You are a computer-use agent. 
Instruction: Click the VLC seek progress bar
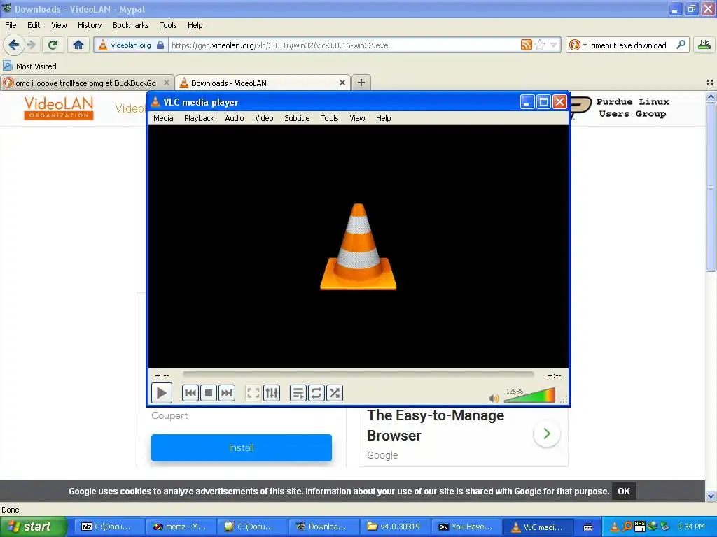[x=358, y=375]
